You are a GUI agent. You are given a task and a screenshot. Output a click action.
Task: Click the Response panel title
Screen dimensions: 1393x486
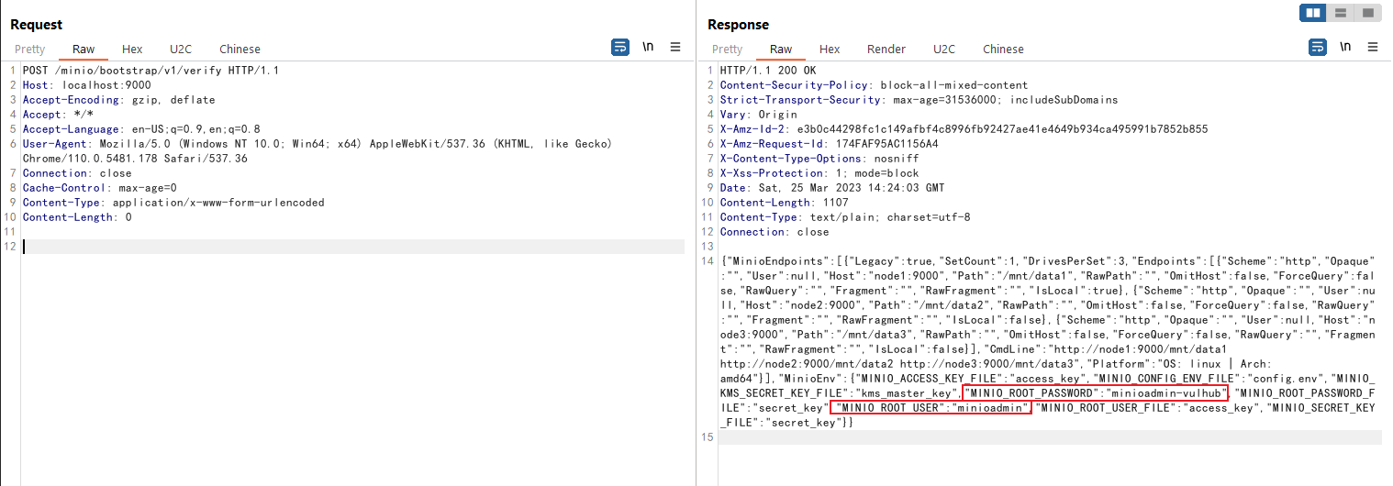(738, 25)
